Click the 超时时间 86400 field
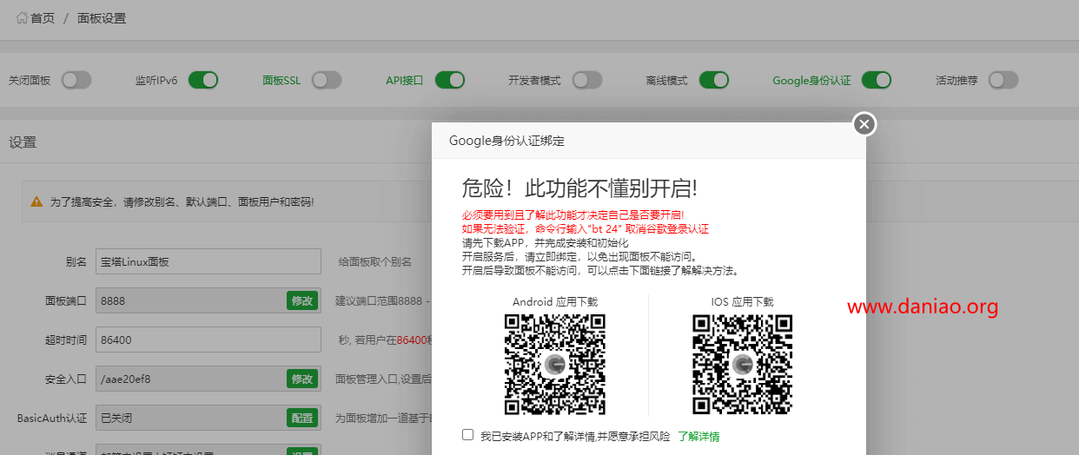Image resolution: width=1079 pixels, height=455 pixels. tap(209, 340)
